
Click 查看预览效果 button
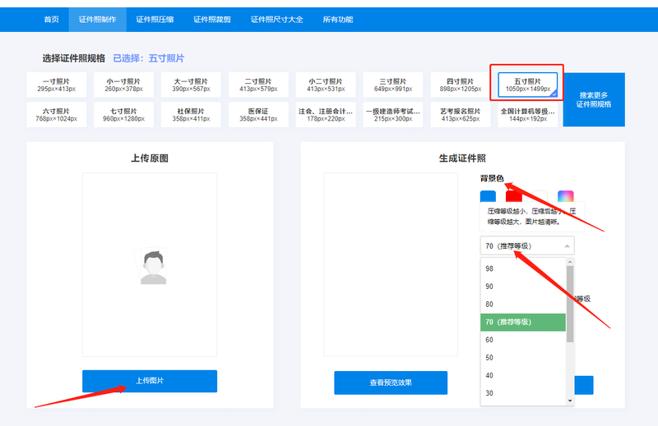(391, 382)
